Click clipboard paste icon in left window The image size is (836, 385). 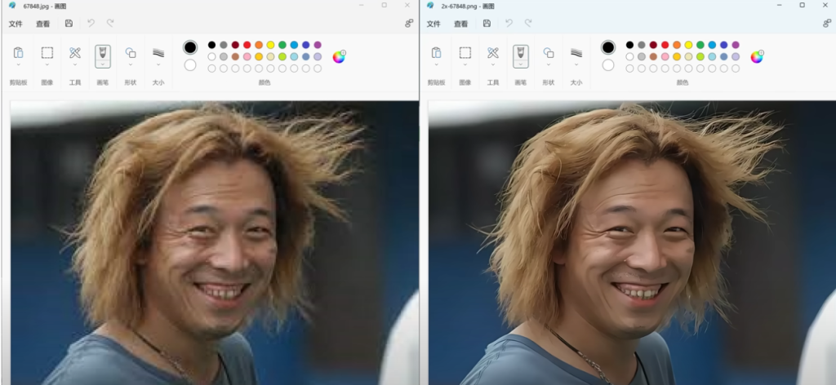(x=18, y=53)
